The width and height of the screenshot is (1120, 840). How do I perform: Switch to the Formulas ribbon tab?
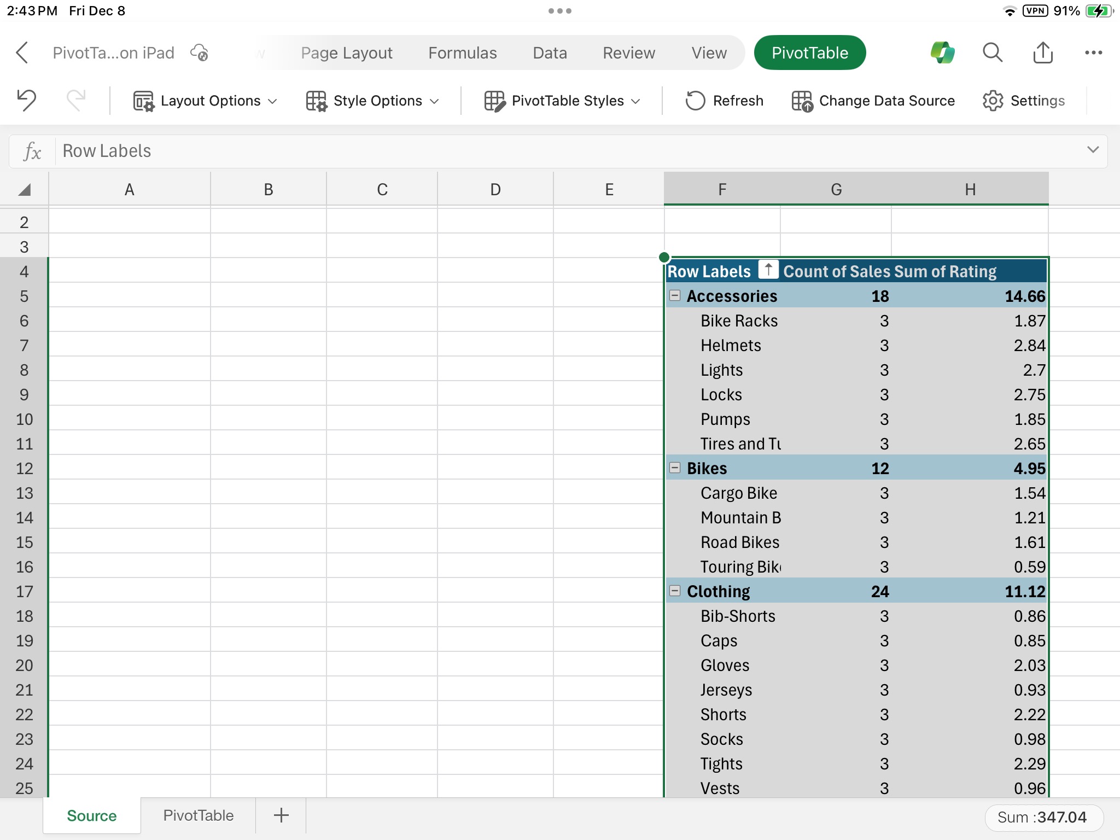[x=462, y=52]
